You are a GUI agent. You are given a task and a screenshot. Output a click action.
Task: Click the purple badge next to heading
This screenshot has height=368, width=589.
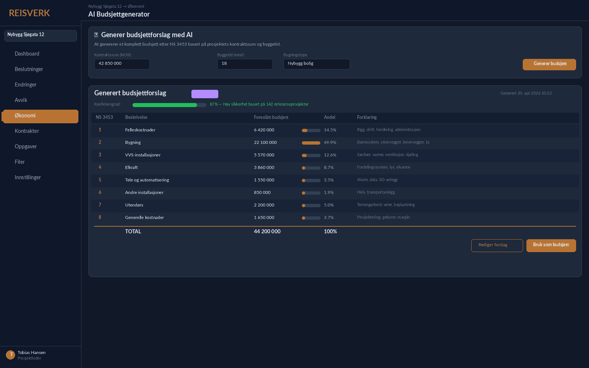(205, 94)
